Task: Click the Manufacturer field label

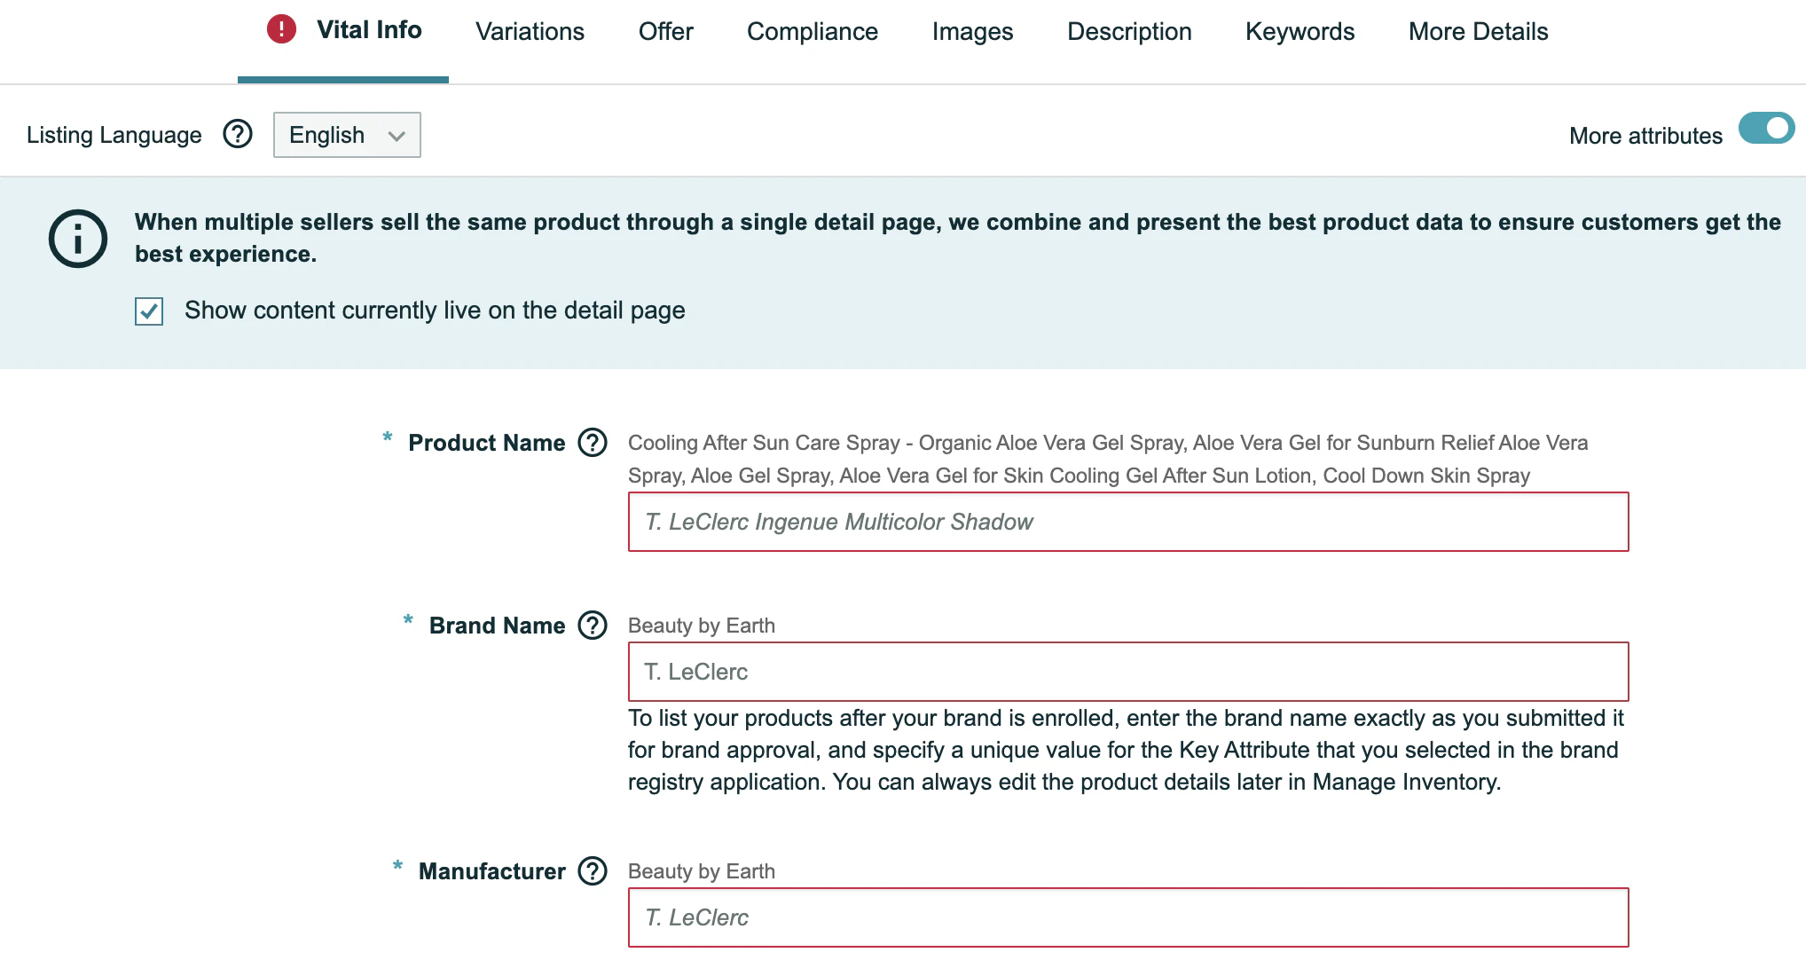Action: point(491,871)
